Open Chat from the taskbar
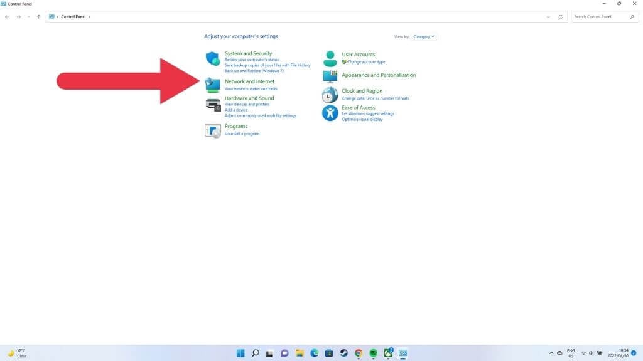The height and width of the screenshot is (361, 643). (x=284, y=353)
